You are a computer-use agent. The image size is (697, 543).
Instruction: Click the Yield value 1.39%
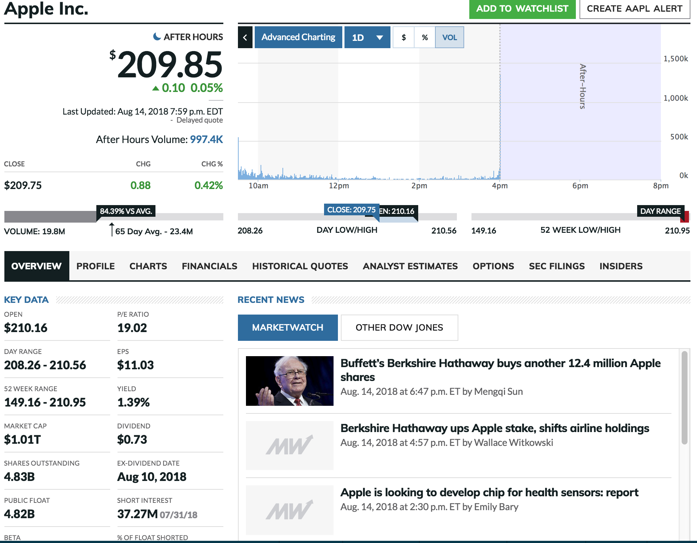click(133, 402)
